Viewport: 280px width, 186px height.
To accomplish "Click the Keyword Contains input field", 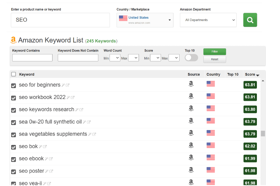I will [32, 58].
